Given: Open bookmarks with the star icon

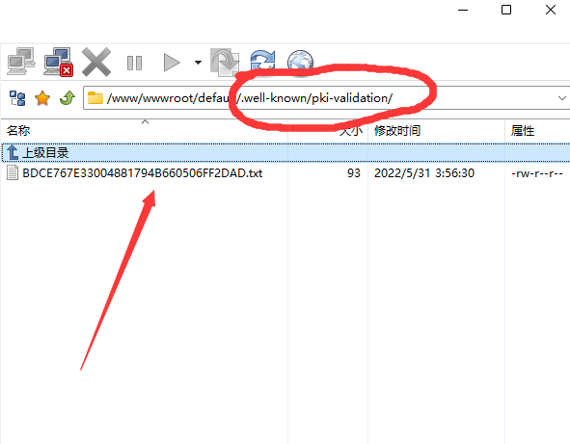Looking at the screenshot, I should coord(42,98).
